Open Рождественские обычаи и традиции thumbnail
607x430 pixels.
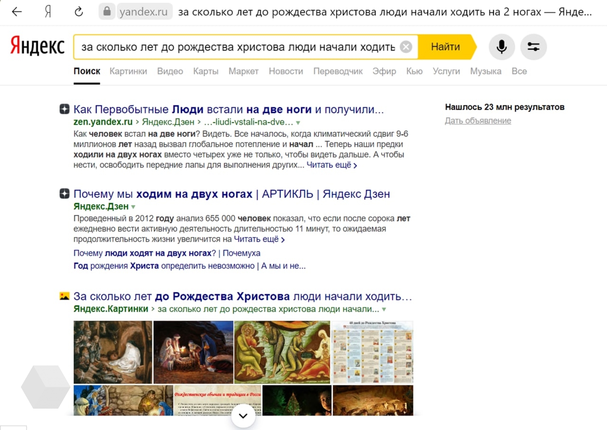tap(218, 400)
